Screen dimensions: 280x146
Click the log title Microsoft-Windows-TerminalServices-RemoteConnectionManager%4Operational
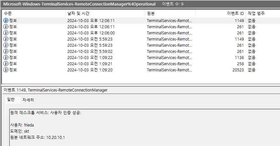(x=79, y=4)
